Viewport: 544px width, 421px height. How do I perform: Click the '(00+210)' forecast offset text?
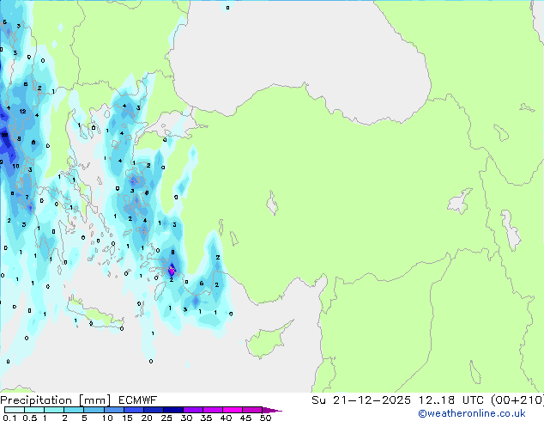[x=517, y=400]
